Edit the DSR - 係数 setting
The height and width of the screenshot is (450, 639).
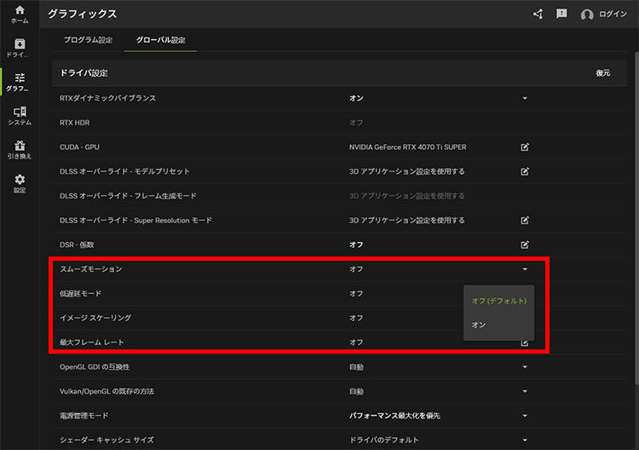click(x=525, y=245)
